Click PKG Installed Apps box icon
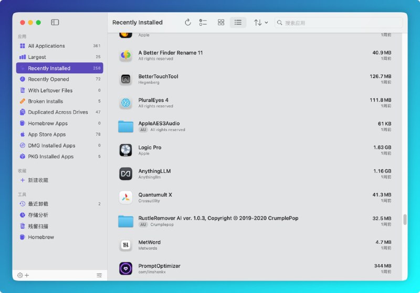Image resolution: width=420 pixels, height=293 pixels. coord(23,156)
